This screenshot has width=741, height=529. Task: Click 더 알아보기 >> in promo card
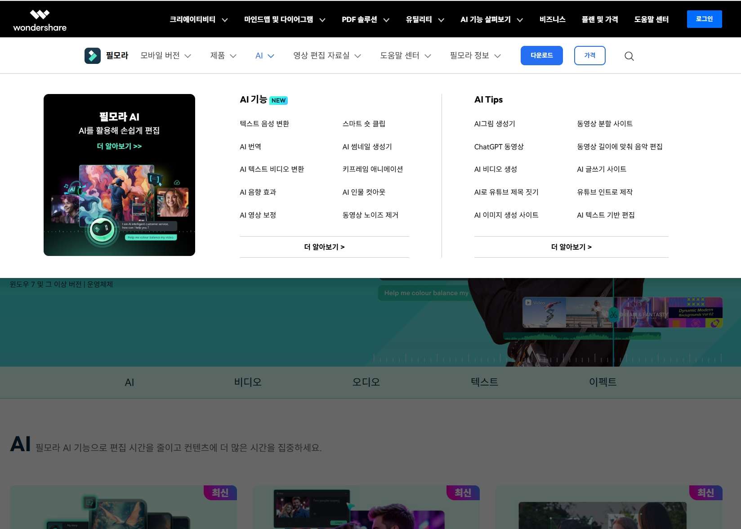click(x=119, y=146)
